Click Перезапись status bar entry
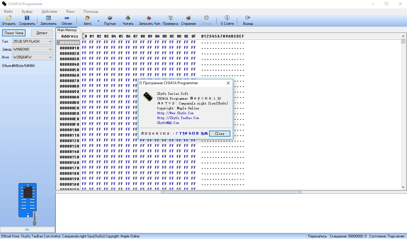Screen dimensions: 407x239 pyautogui.click(x=317, y=236)
